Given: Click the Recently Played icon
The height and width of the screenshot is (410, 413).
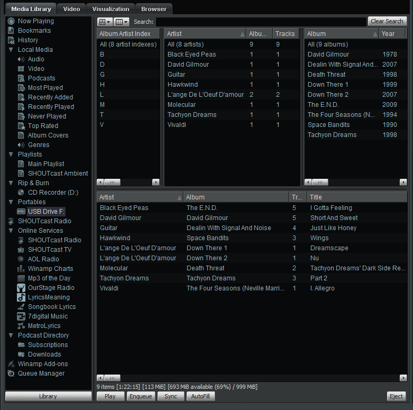Looking at the screenshot, I should pyautogui.click(x=21, y=107).
